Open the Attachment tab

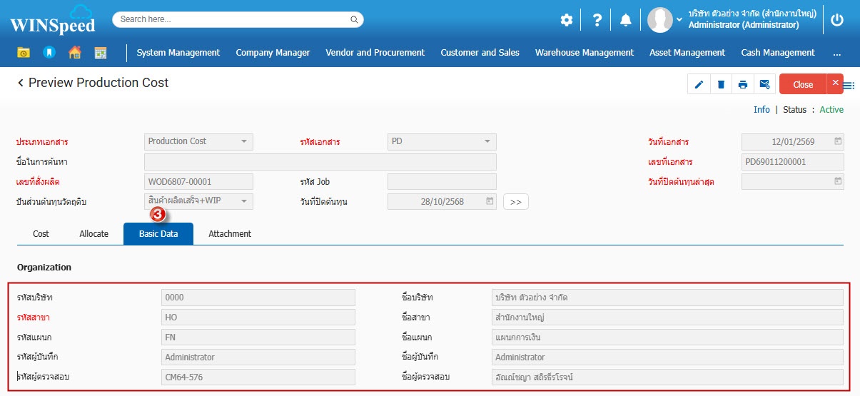coord(230,234)
